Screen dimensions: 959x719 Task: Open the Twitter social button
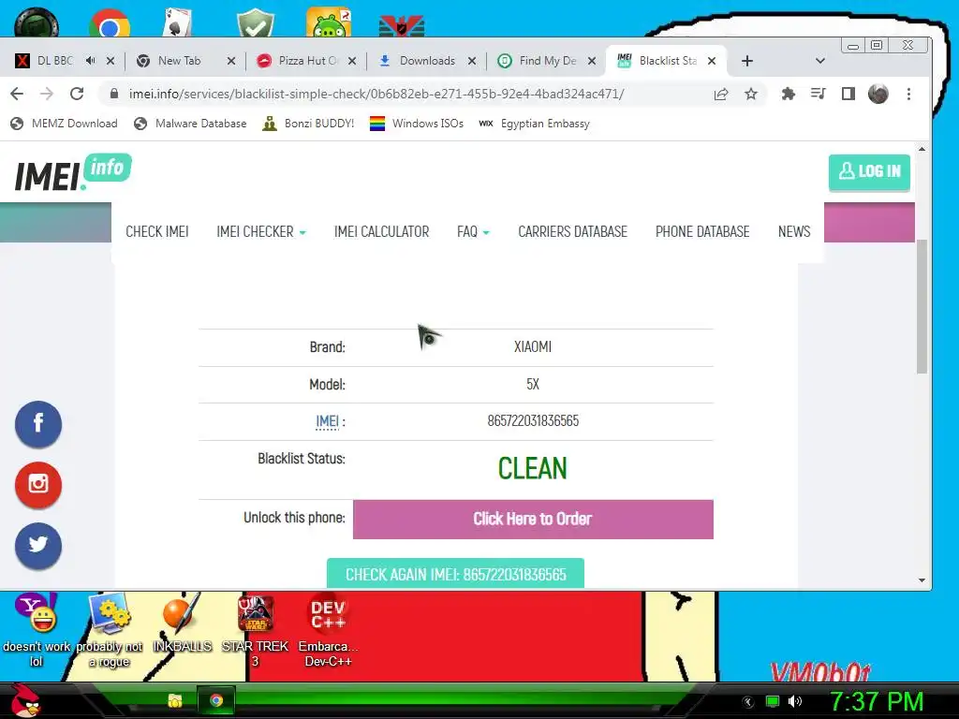[x=37, y=546]
